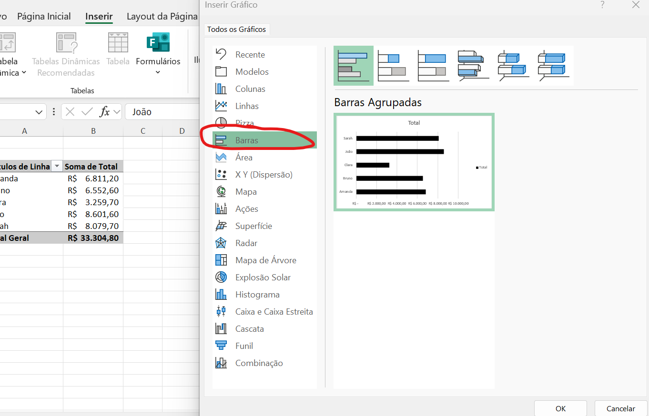Screen dimensions: 649x416
Task: Click the Cancelar button in the dialog
Action: (x=621, y=408)
